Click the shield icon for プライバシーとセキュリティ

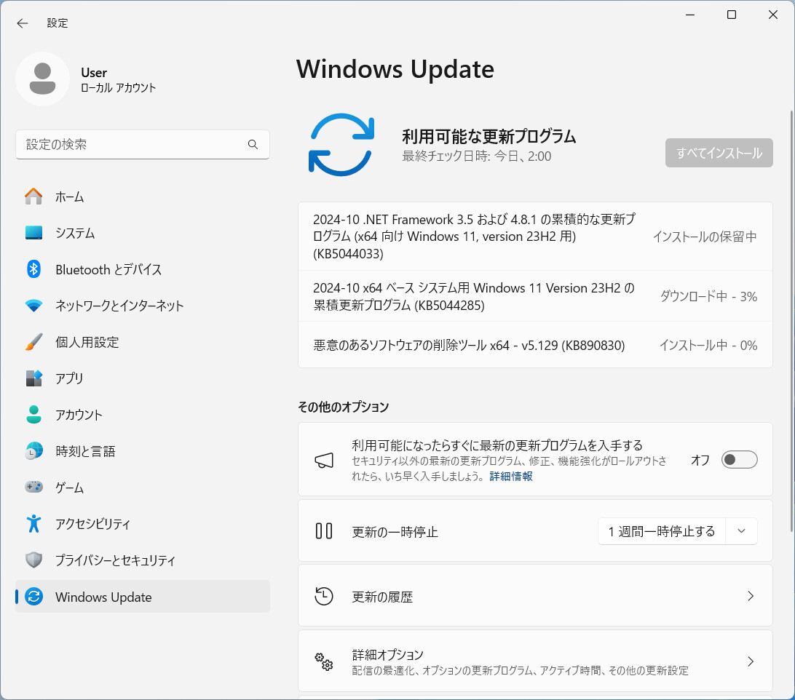33,560
